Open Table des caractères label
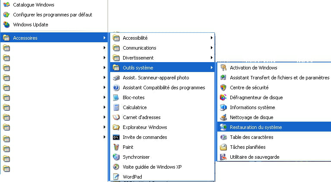The image size is (331, 182). point(251,137)
